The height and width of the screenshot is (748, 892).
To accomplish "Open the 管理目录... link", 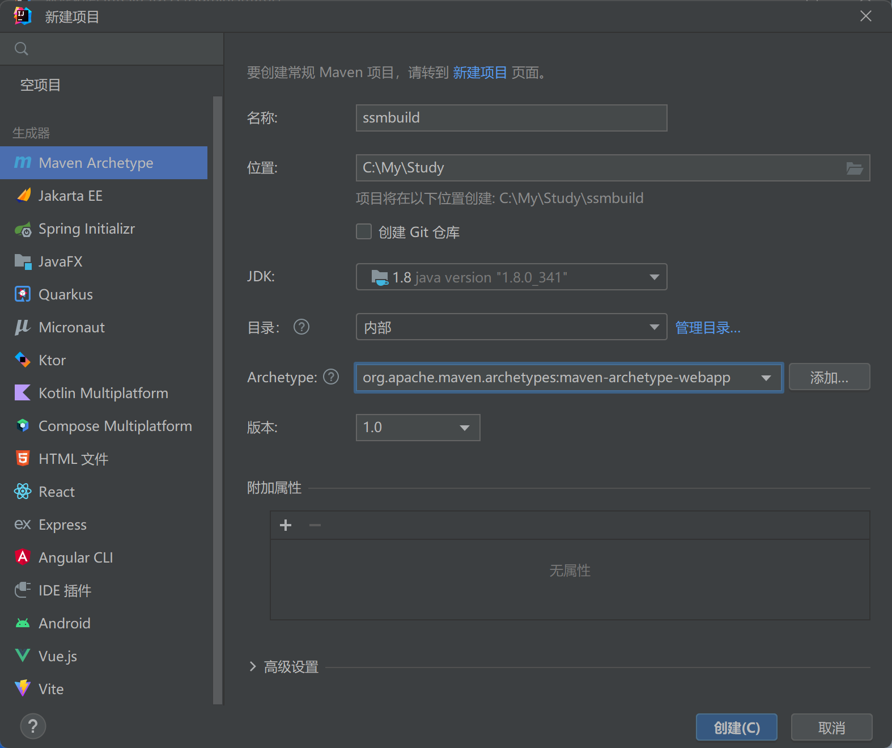I will (708, 328).
